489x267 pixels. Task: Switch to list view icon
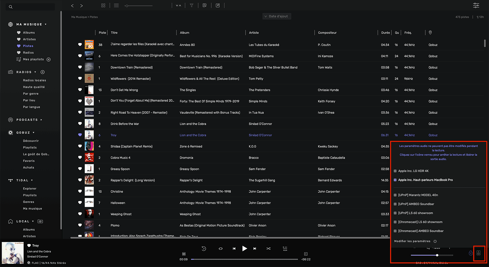click(116, 6)
